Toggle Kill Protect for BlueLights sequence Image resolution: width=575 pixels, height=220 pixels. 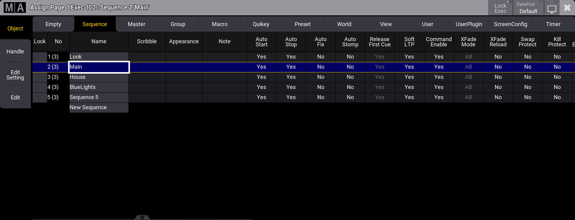(x=557, y=87)
